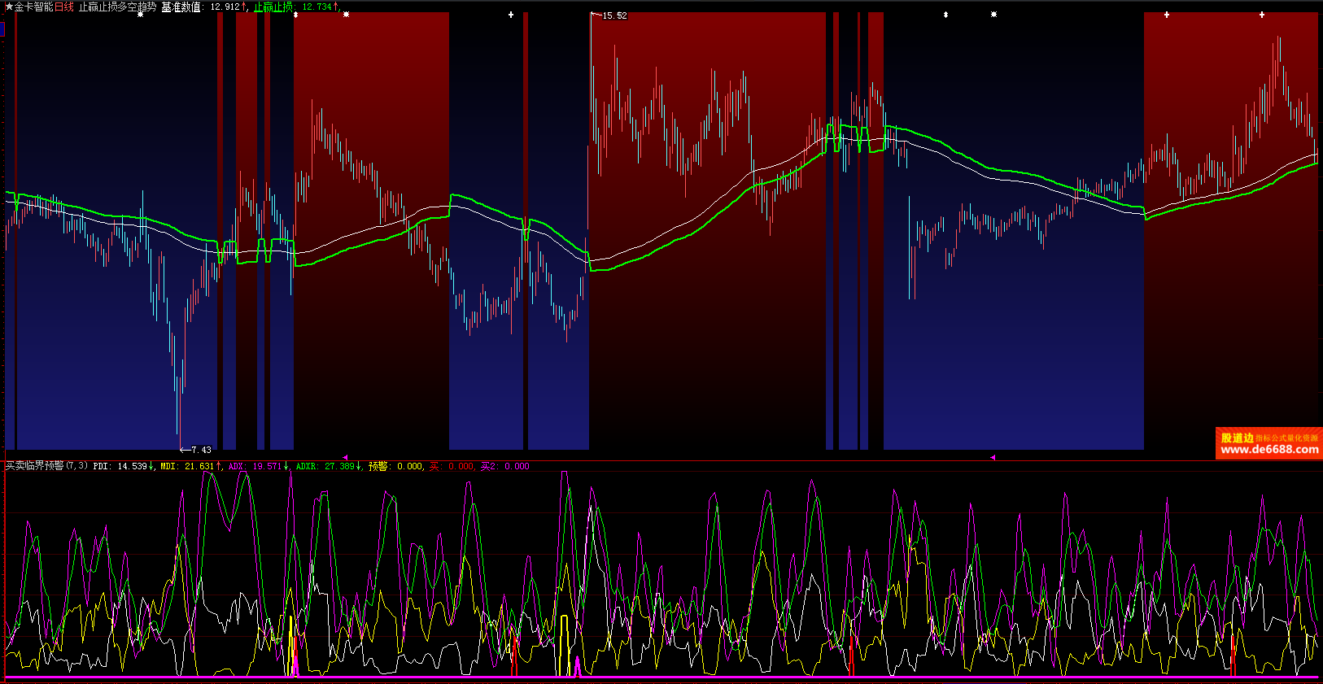Click the rightmost white plus marker atop the chart
The height and width of the screenshot is (684, 1323).
(x=1262, y=15)
